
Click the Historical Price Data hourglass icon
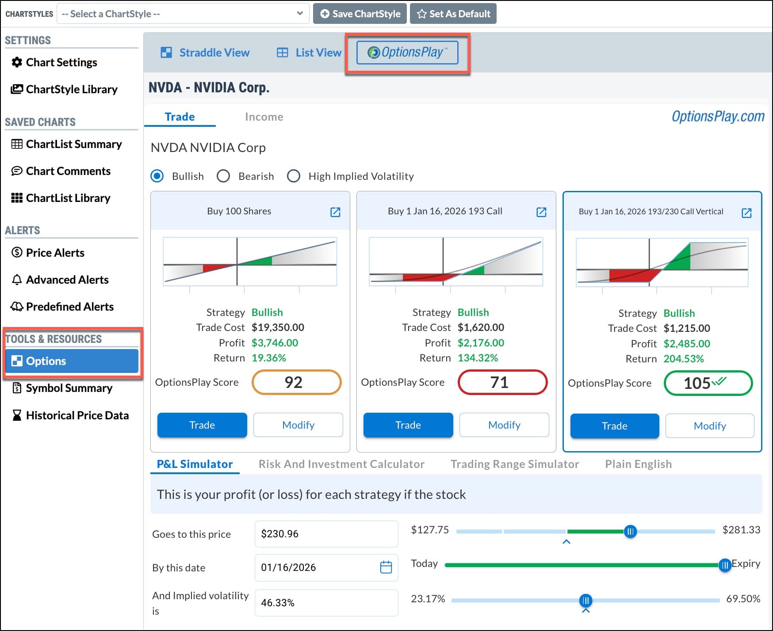[x=17, y=415]
